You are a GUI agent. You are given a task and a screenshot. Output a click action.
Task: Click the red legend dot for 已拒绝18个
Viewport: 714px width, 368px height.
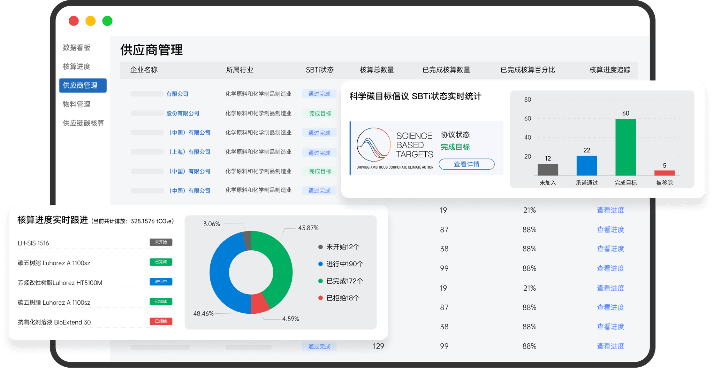(x=320, y=298)
